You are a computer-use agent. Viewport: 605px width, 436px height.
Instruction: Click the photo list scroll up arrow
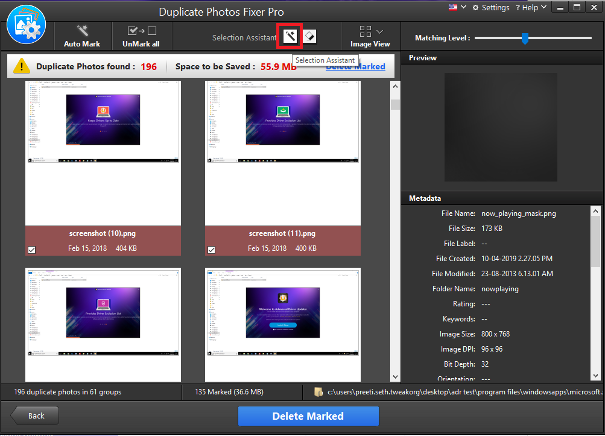(x=395, y=86)
